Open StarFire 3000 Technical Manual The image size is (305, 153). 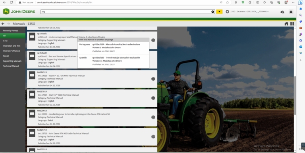tap(58, 95)
